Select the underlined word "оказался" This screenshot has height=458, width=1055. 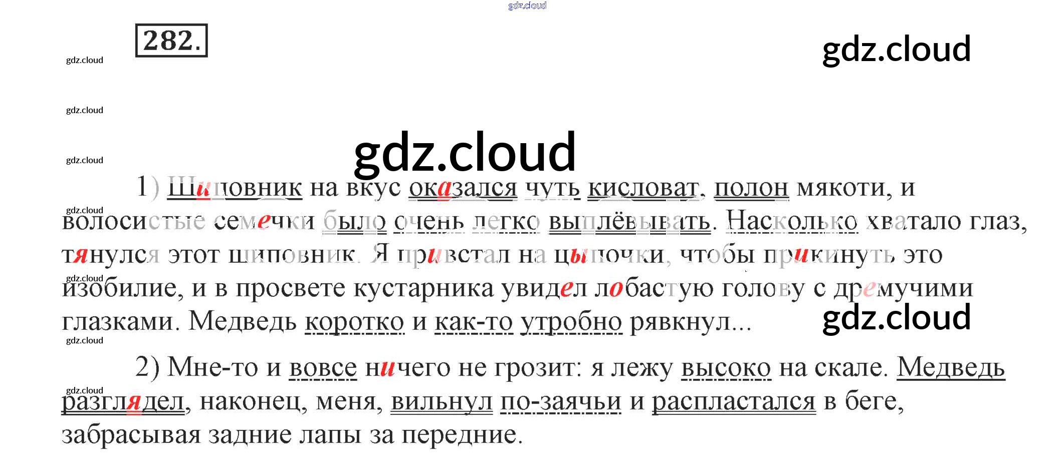462,188
